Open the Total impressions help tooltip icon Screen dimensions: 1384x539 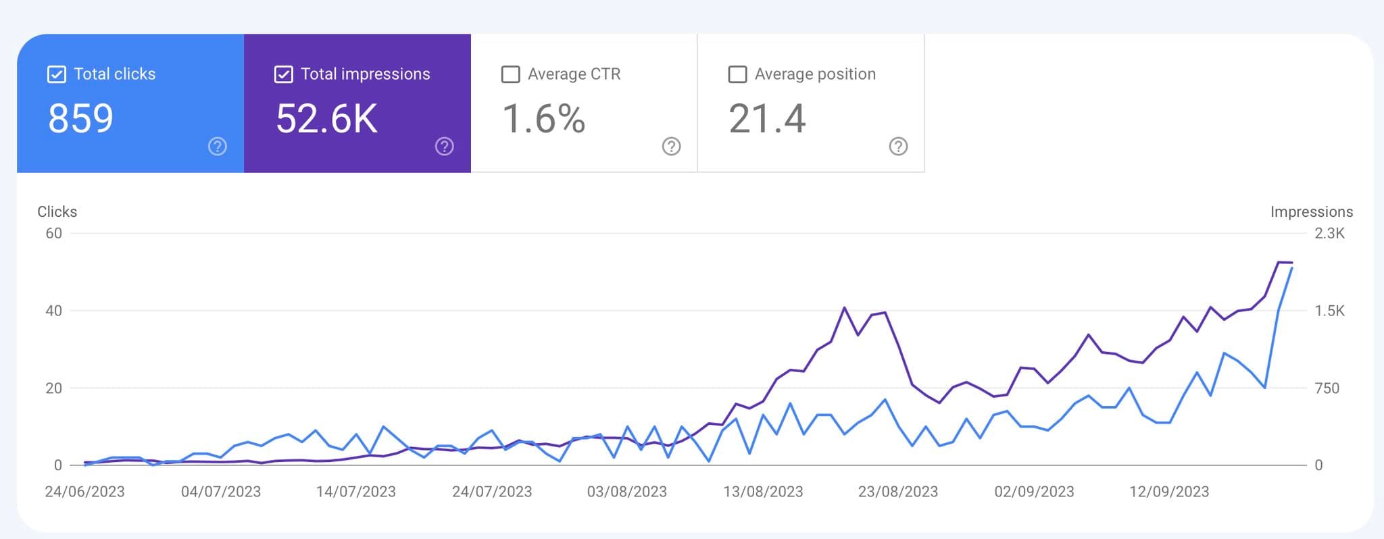444,146
